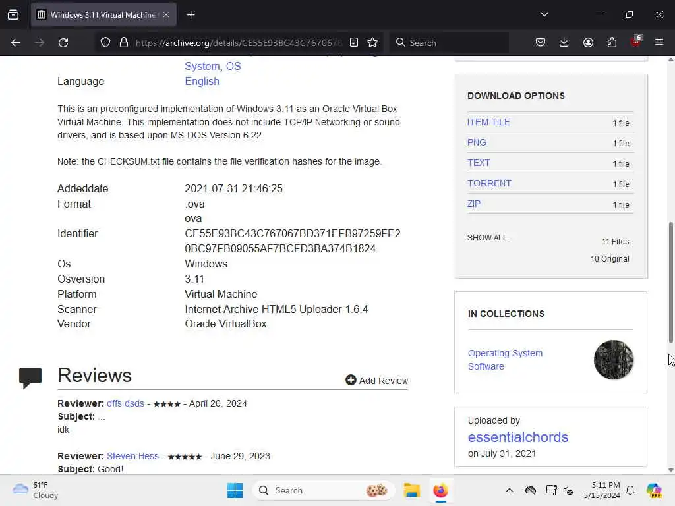Add a review with plus icon
675x506 pixels.
(376, 380)
